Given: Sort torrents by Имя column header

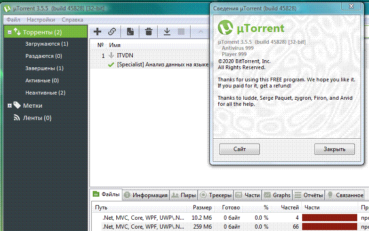Looking at the screenshot, I should click(115, 45).
